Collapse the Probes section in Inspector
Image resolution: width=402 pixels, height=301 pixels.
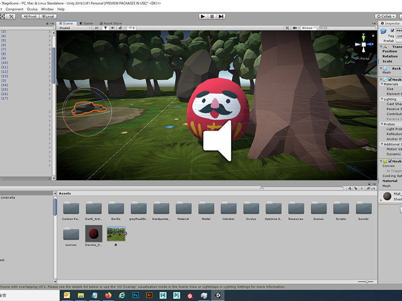[382, 124]
